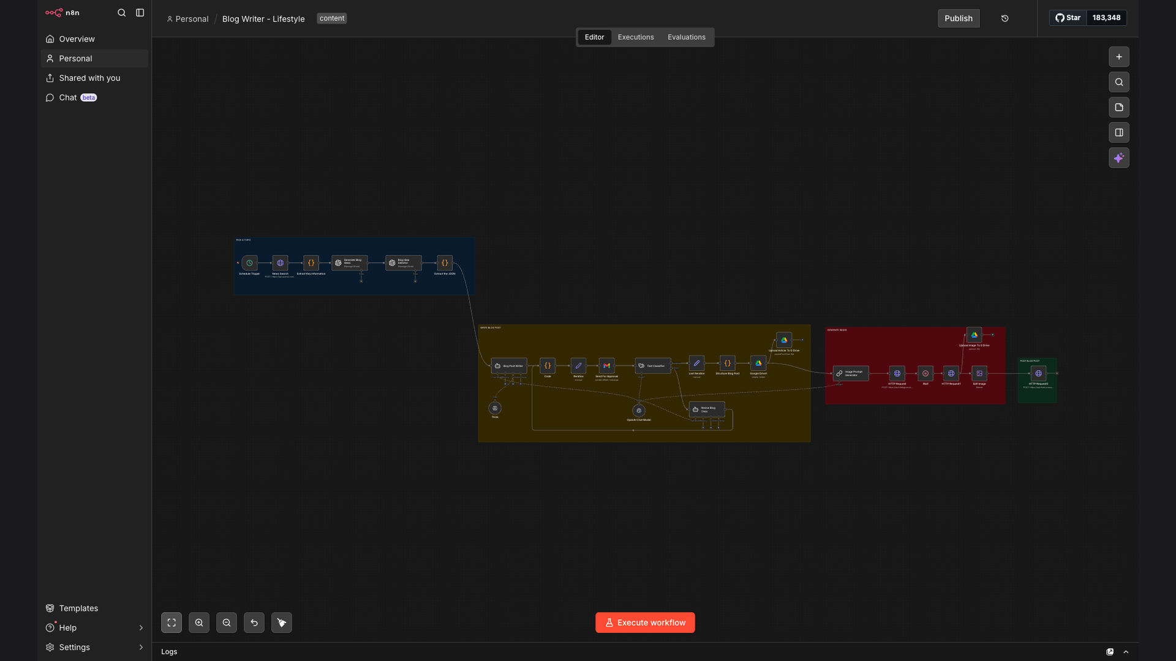Screen dimensions: 1176x661
Task: Open the AI assistant sparkle button
Action: coord(1119,158)
